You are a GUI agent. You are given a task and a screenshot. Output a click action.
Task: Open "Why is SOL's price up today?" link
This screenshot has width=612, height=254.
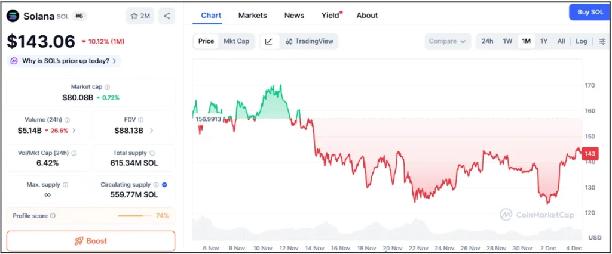click(x=65, y=61)
